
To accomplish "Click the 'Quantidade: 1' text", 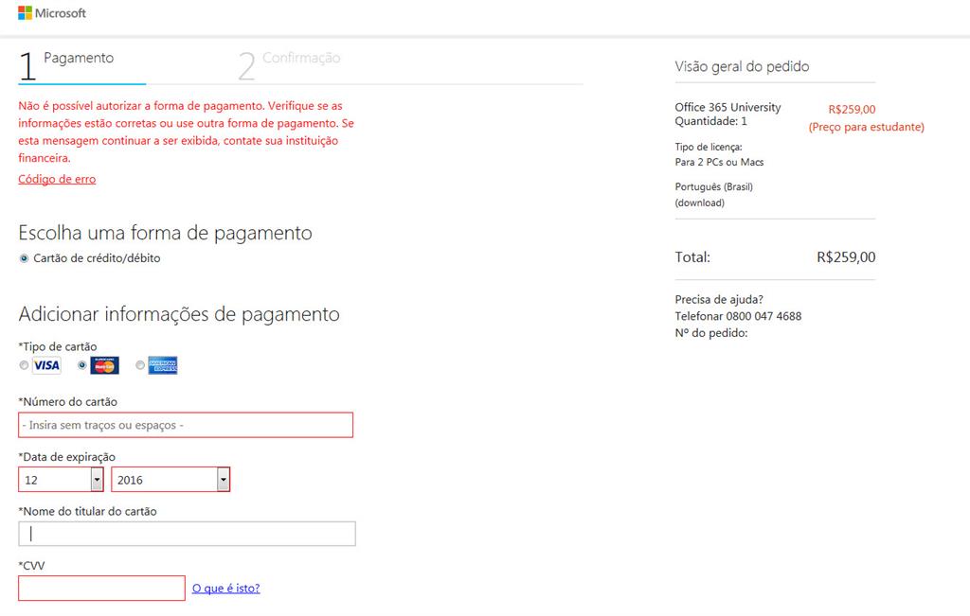I will tap(710, 121).
